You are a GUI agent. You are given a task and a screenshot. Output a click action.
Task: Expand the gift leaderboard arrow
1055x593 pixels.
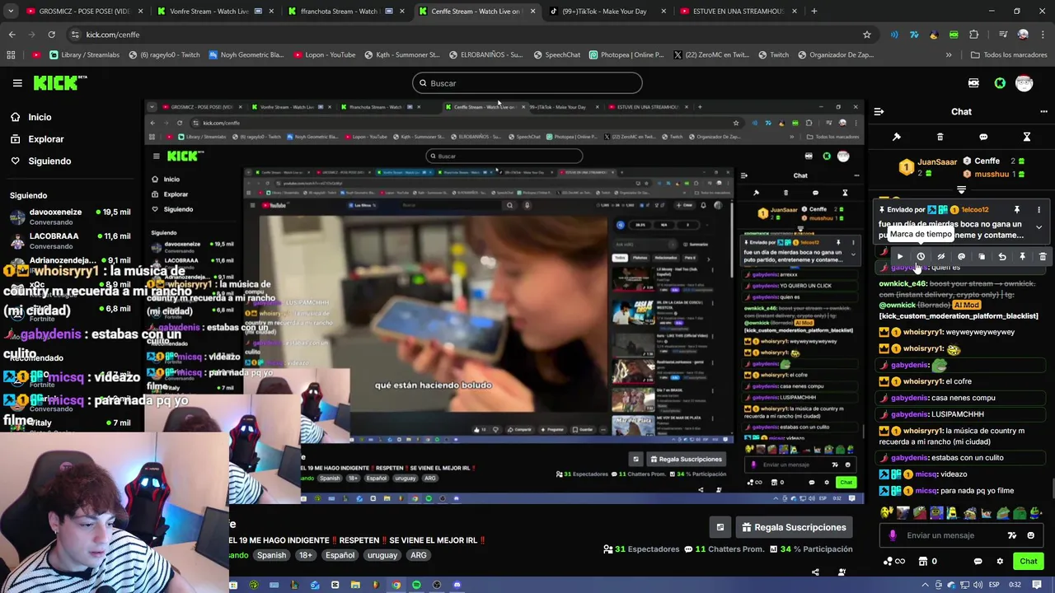coord(961,190)
